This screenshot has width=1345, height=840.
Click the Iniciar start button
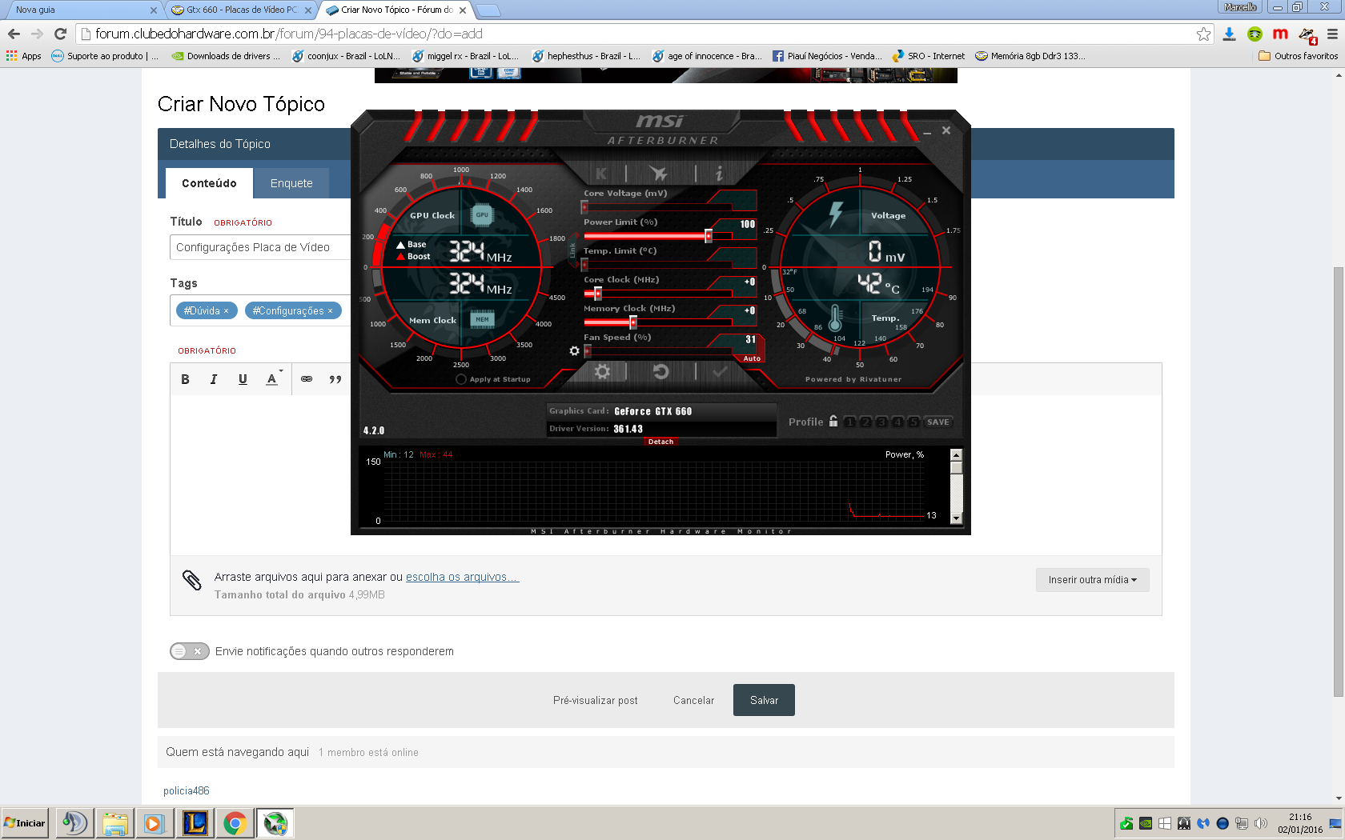(25, 823)
